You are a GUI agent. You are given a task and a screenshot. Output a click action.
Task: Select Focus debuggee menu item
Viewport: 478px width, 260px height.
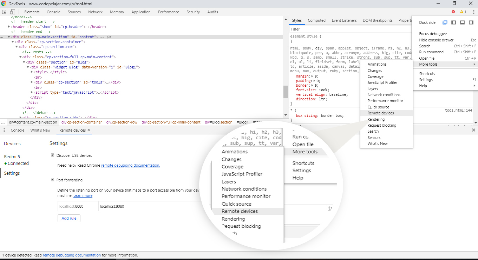tap(445, 34)
